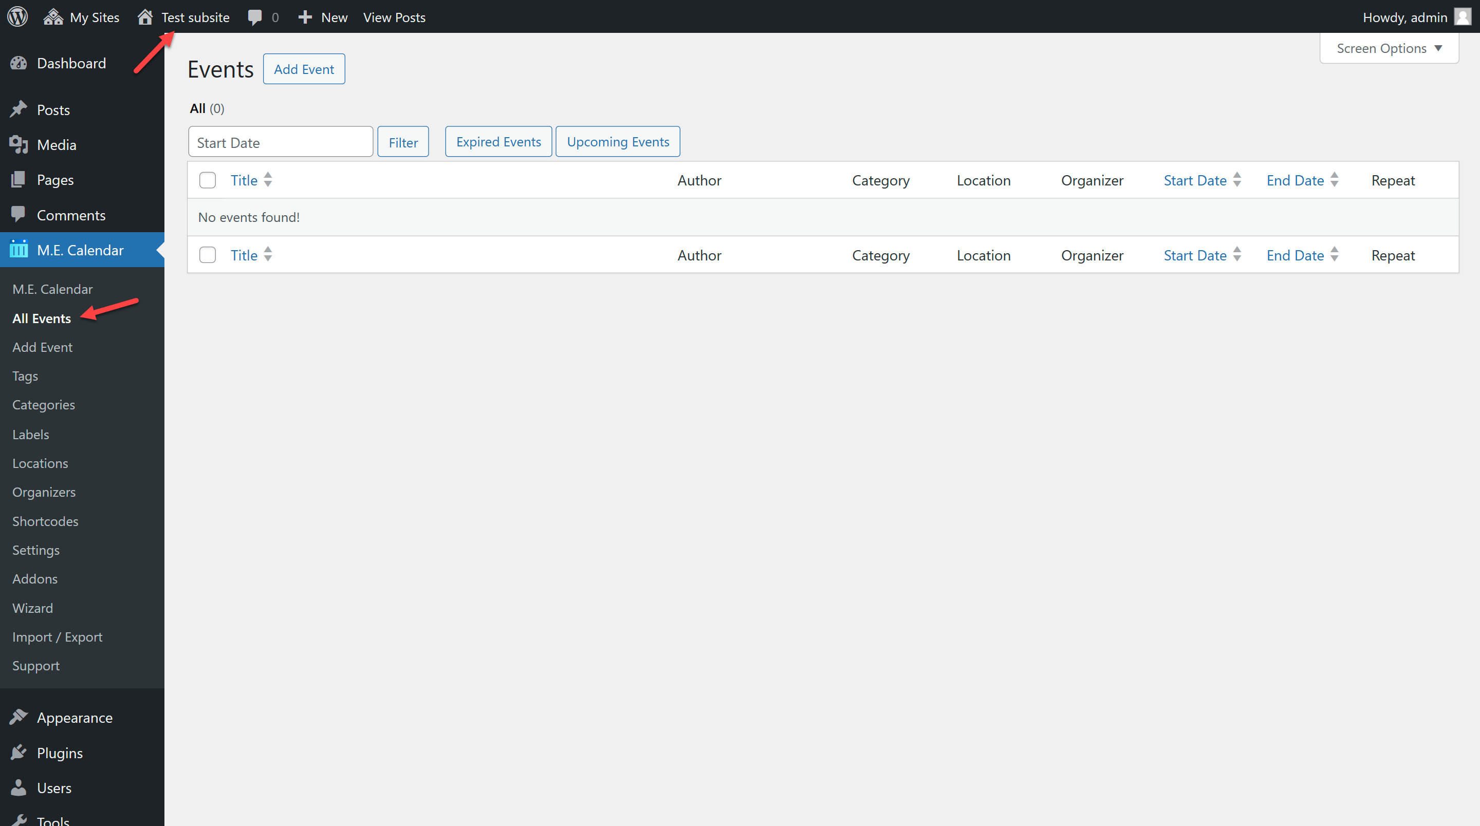
Task: Expand the Screen Options dropdown
Action: click(1389, 48)
